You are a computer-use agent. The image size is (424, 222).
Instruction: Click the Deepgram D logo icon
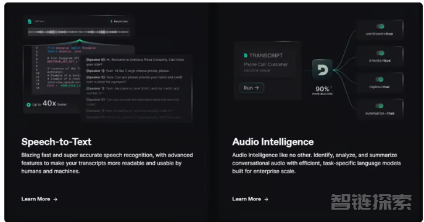click(x=322, y=70)
